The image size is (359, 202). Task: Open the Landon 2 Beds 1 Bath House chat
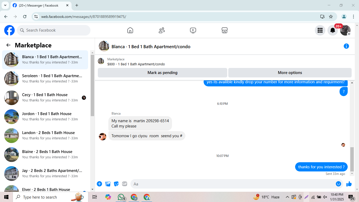45,136
